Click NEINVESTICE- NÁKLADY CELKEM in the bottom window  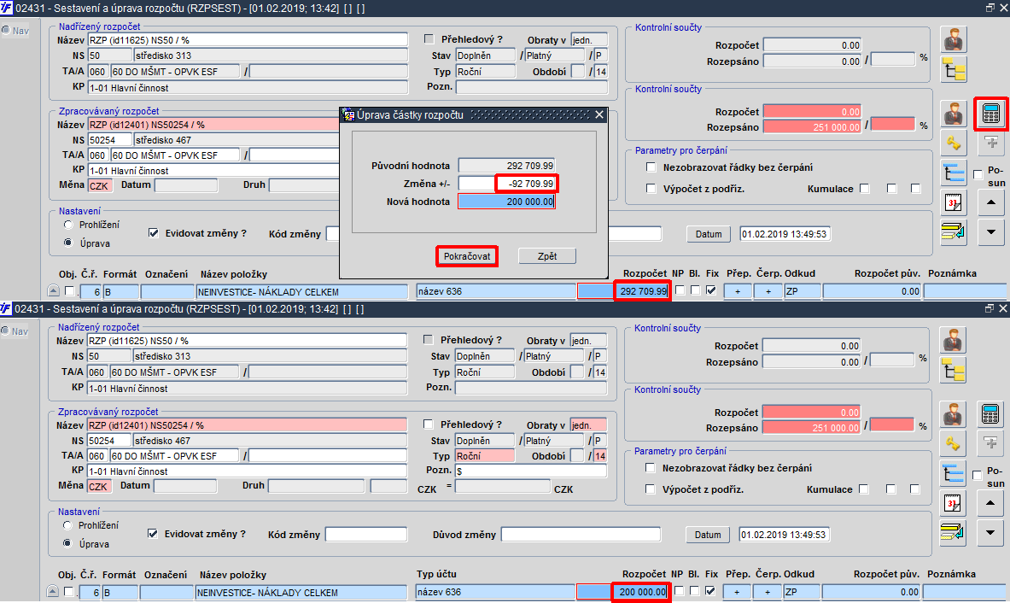click(x=301, y=592)
